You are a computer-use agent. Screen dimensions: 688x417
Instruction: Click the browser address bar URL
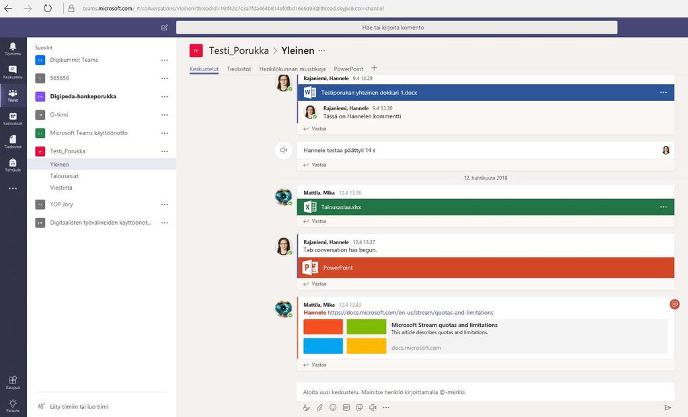click(x=233, y=8)
